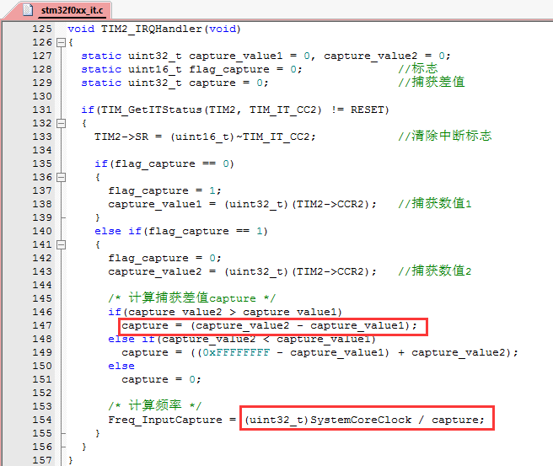Click 'flag_capture = 1;' on line 137
553x466 pixels.
point(164,190)
